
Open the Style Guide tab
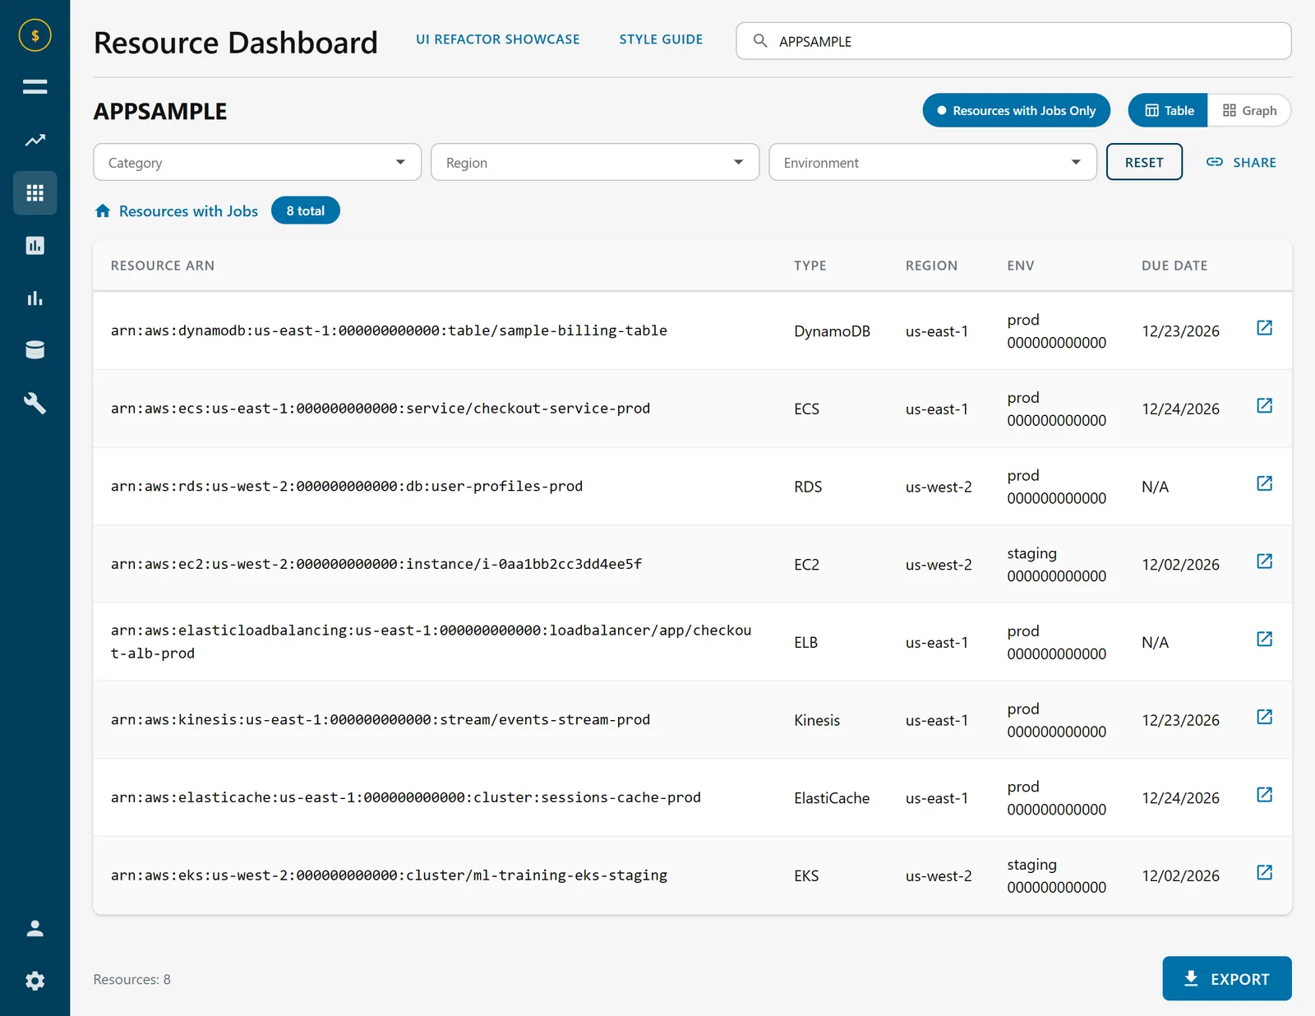coord(661,39)
